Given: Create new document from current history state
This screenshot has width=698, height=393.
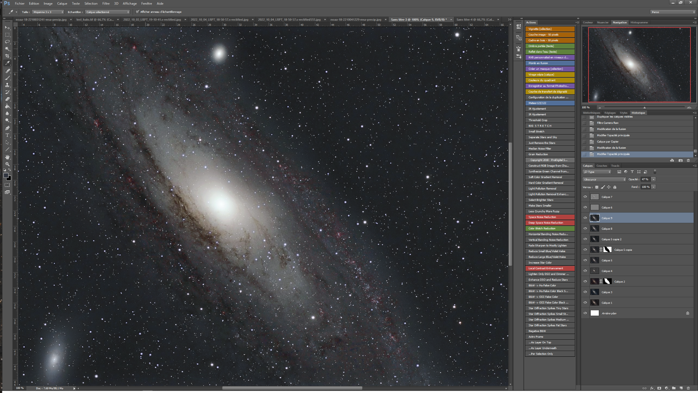Looking at the screenshot, I should click(x=672, y=160).
